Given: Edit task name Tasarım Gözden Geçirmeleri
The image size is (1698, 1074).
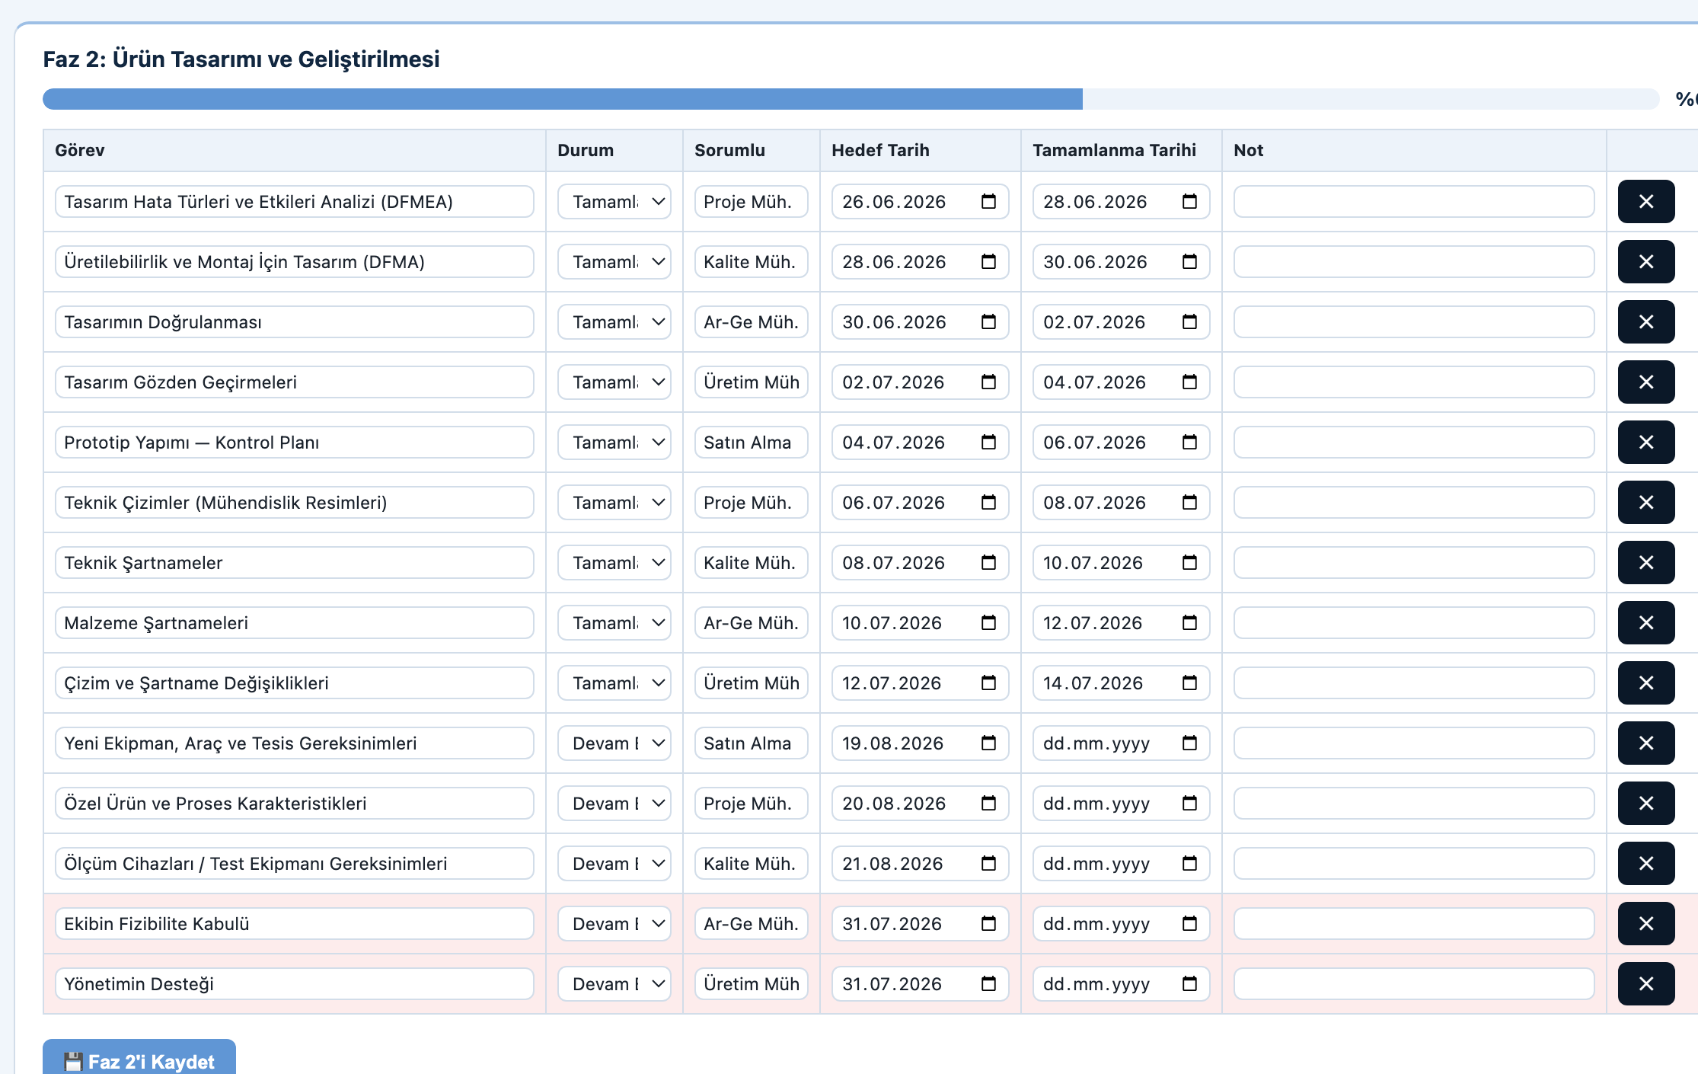Looking at the screenshot, I should [x=295, y=382].
